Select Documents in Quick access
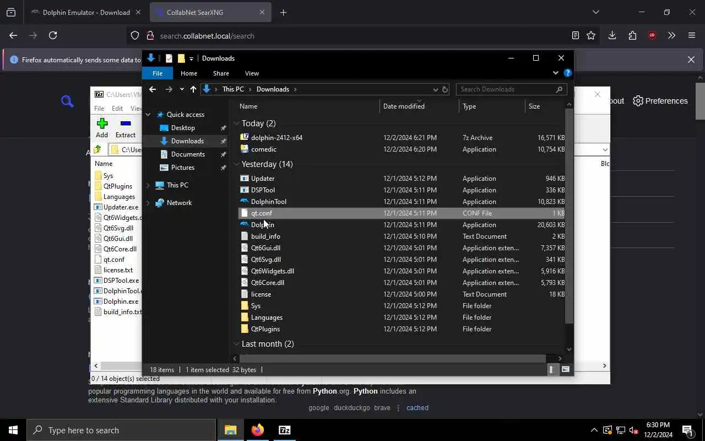 coord(188,154)
